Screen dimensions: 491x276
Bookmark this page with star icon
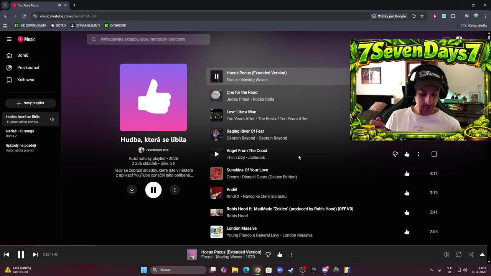click(422, 16)
